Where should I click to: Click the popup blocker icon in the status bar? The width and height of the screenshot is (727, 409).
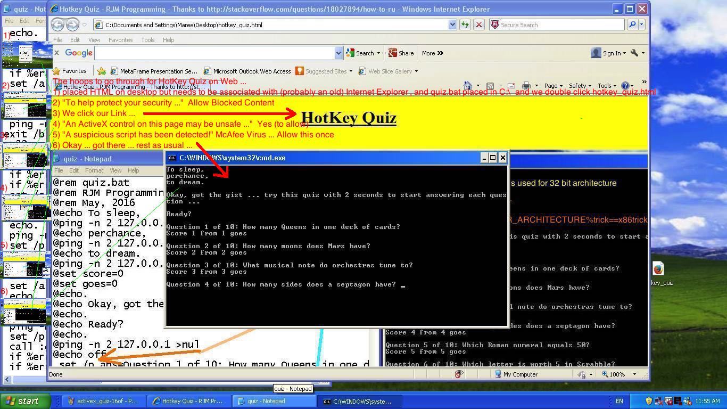(459, 374)
